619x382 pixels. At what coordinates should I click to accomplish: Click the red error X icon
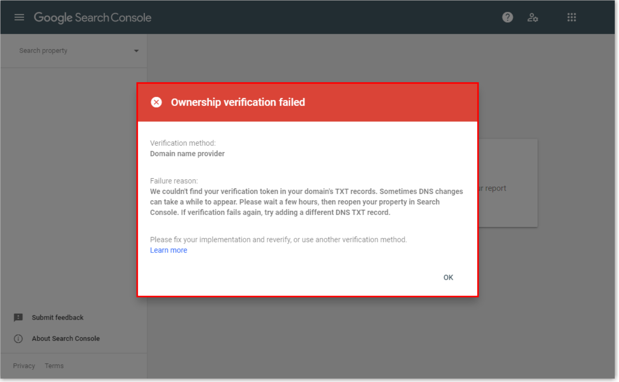click(x=156, y=102)
